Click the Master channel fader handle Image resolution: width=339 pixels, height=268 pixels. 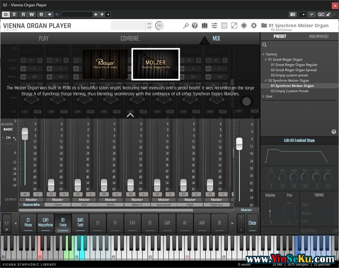(x=239, y=143)
